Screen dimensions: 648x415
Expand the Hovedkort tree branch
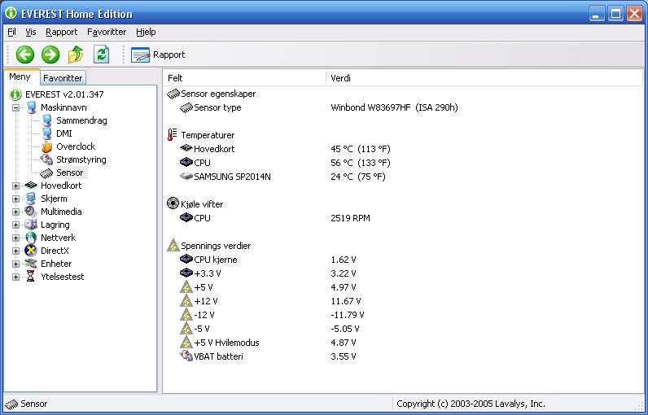pos(15,186)
